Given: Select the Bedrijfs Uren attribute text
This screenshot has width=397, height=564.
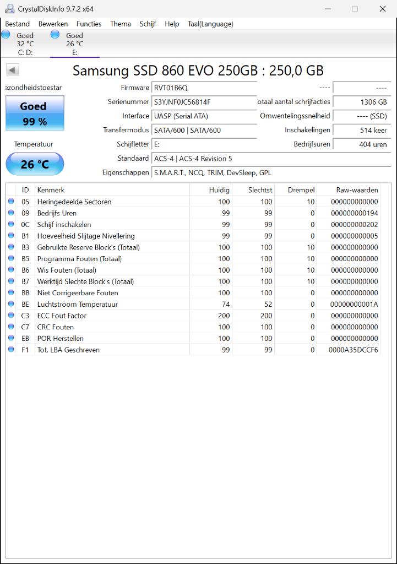Looking at the screenshot, I should click(x=57, y=213).
